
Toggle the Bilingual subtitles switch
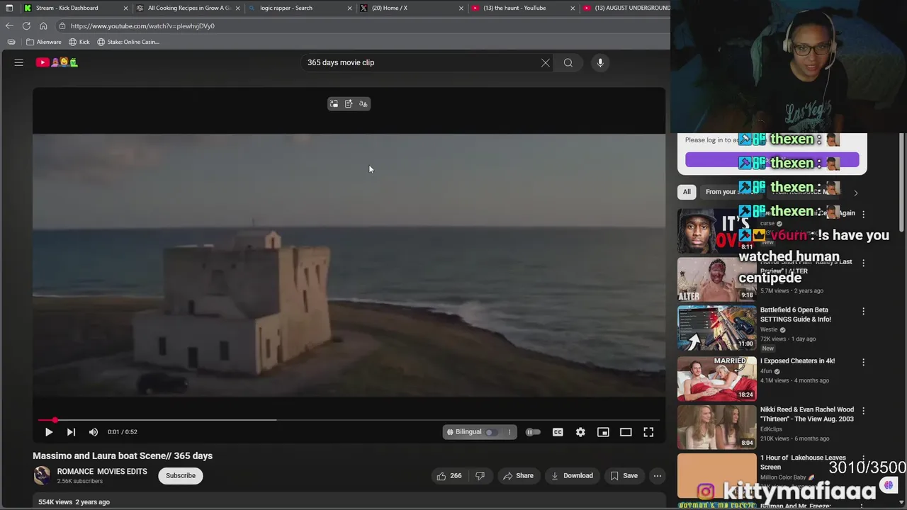[491, 432]
